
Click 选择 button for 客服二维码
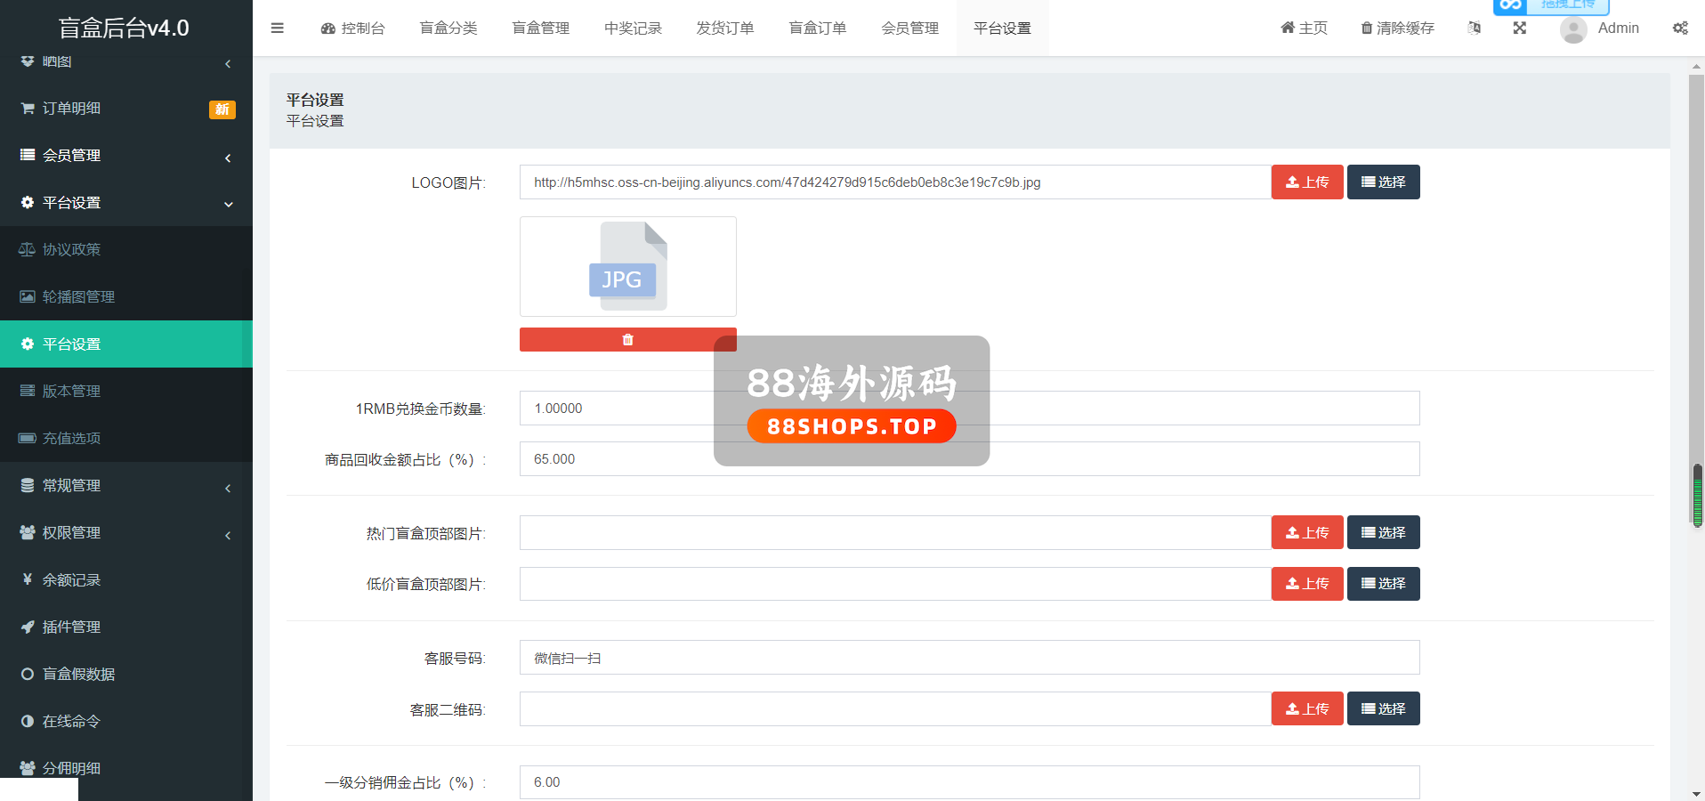click(1383, 709)
